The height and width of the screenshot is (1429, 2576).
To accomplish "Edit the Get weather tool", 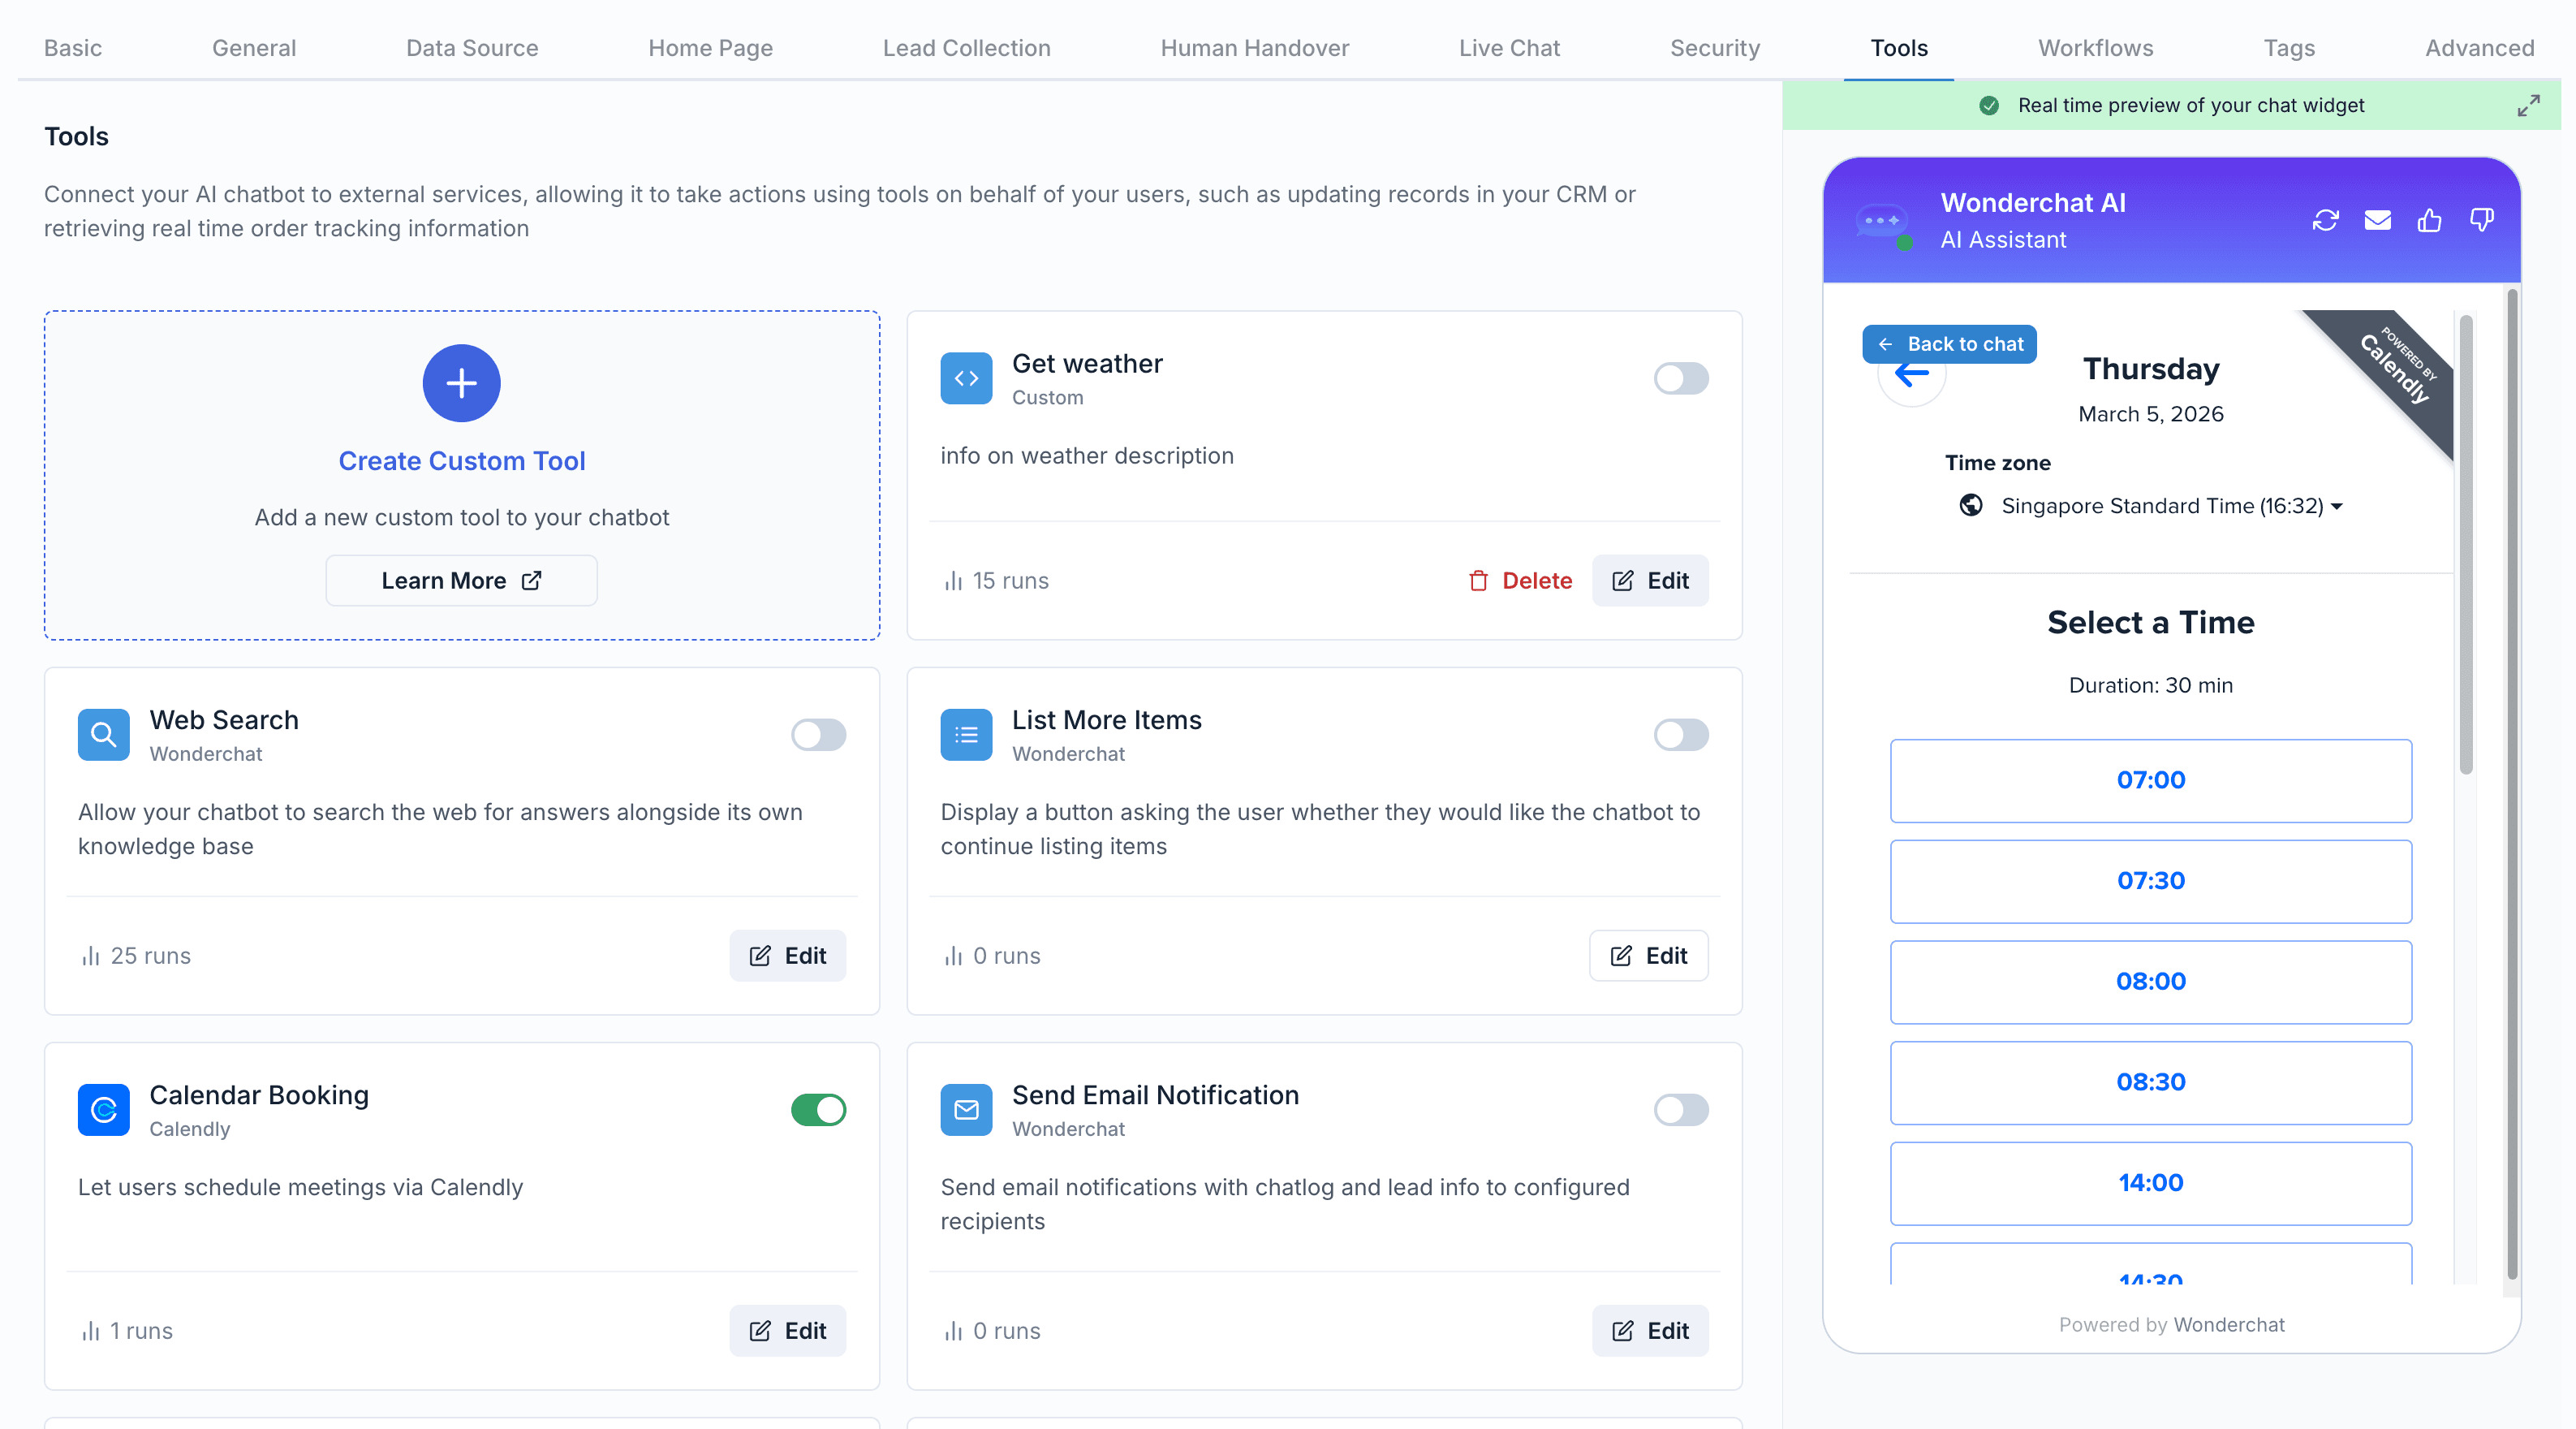I will [x=1650, y=581].
